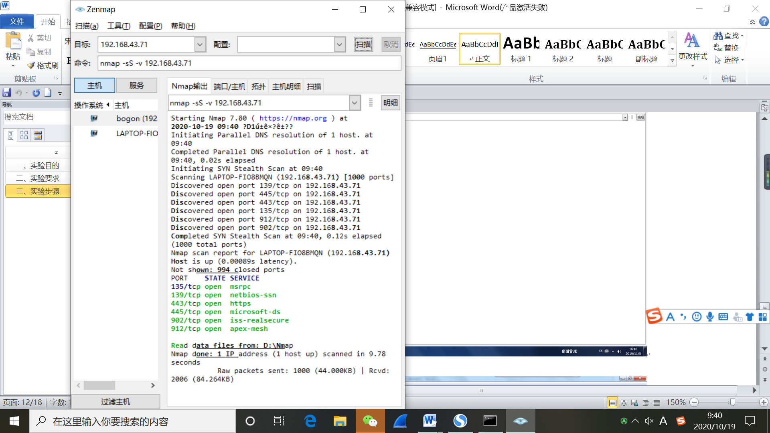This screenshot has height=433, width=770.
Task: Click the Zenmap output options grip icon
Action: click(371, 103)
